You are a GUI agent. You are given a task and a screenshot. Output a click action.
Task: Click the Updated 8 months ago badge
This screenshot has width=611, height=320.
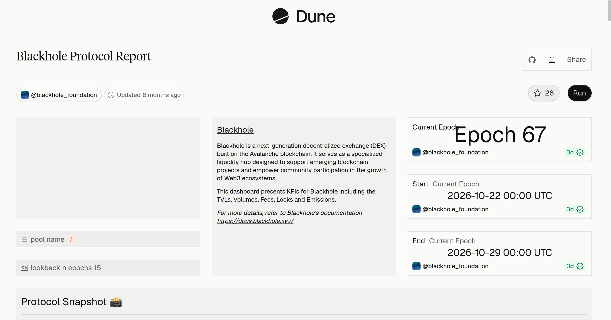[x=144, y=95]
